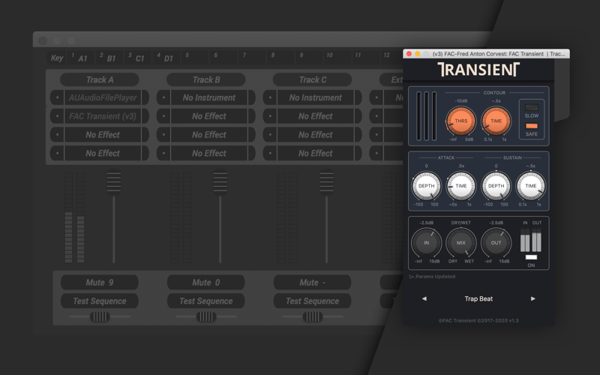Open Track A's FAC Transient effect slot
Image resolution: width=600 pixels, height=375 pixels.
coord(103,116)
